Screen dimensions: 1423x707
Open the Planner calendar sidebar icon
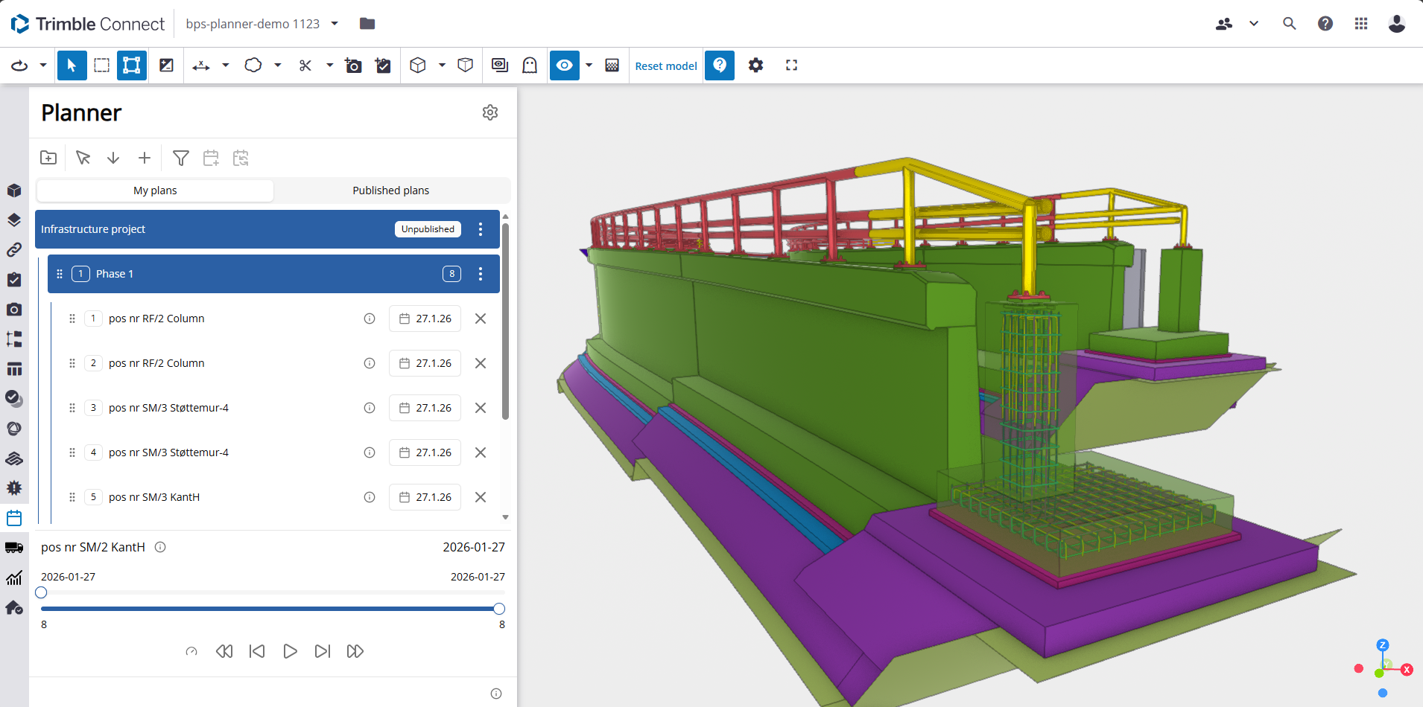14,518
